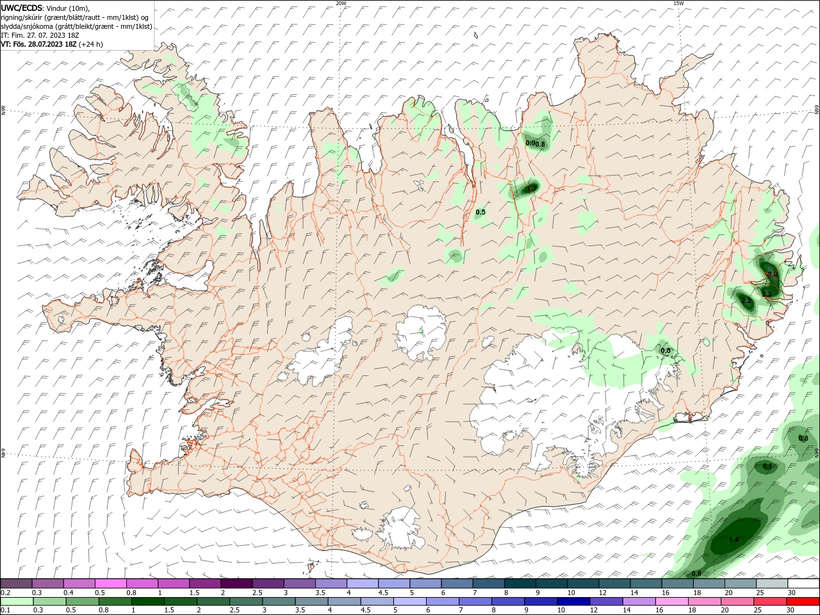Click the 'rigning/skúrir' legend description line
Image resolution: width=820 pixels, height=615 pixels.
pos(76,17)
